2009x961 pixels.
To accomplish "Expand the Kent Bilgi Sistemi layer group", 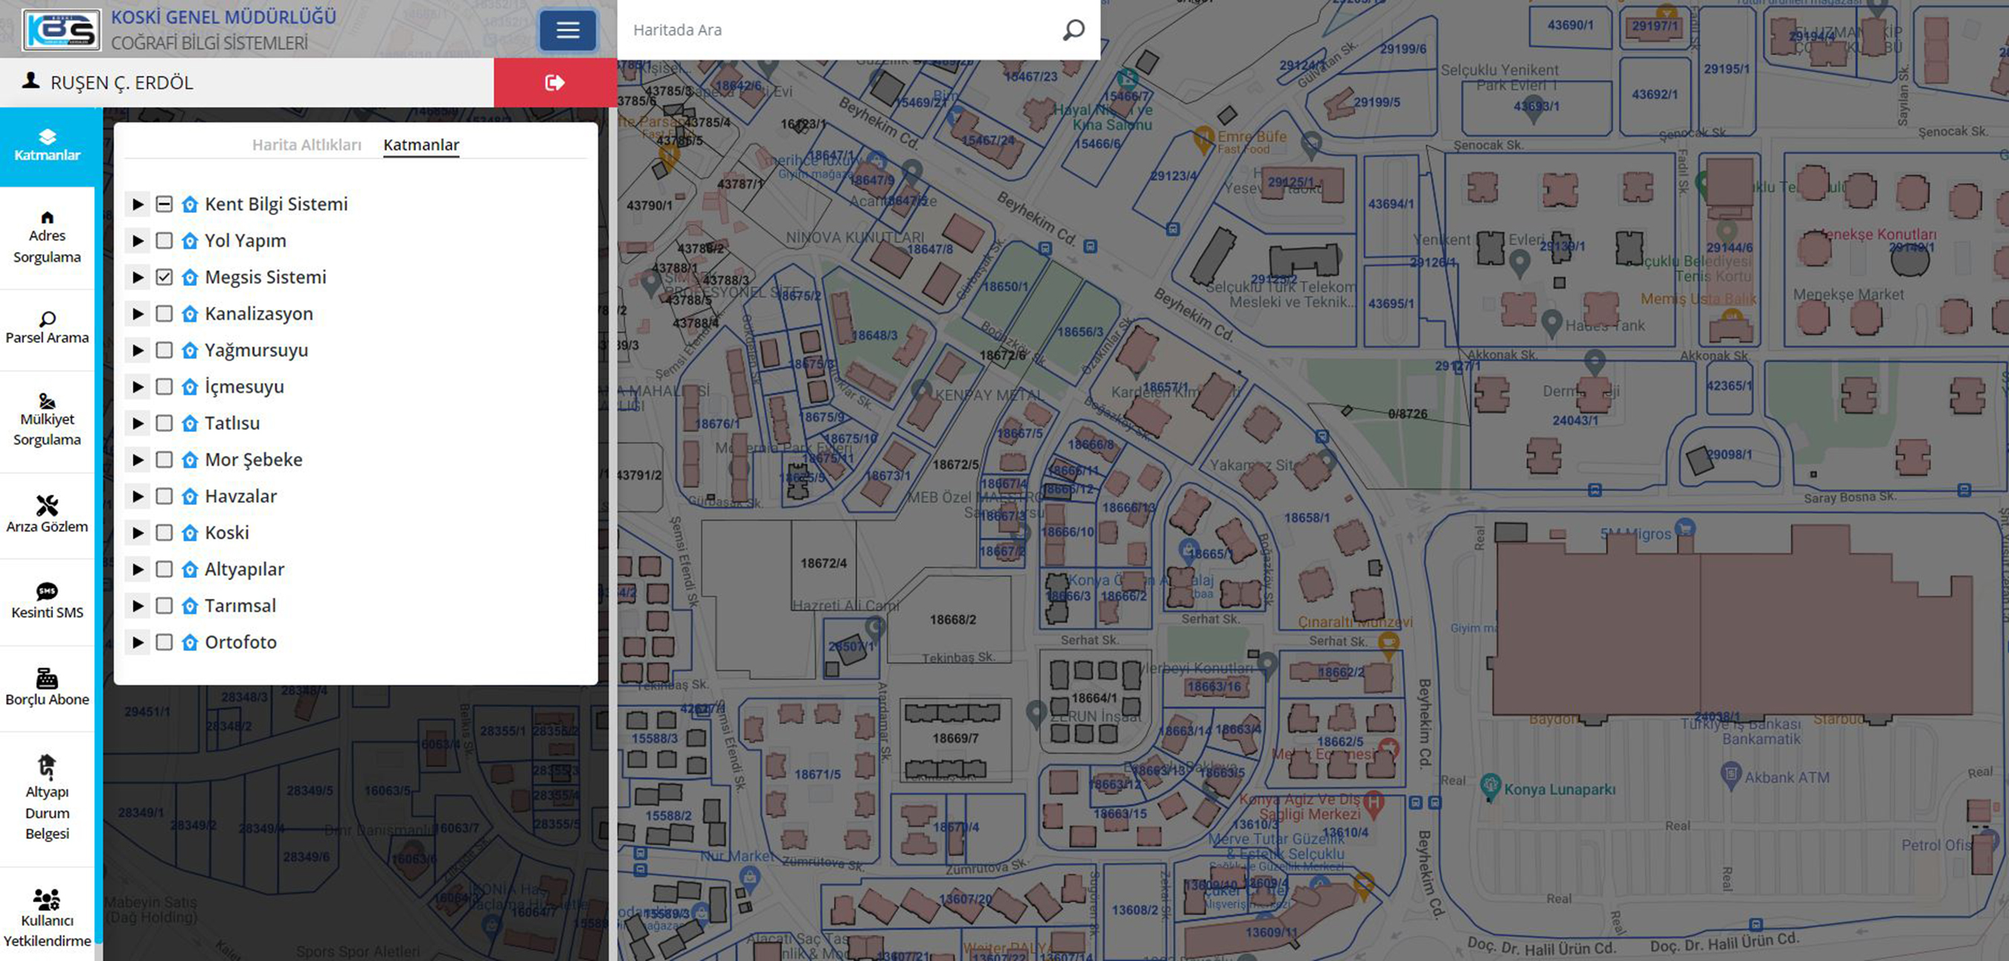I will [x=138, y=205].
